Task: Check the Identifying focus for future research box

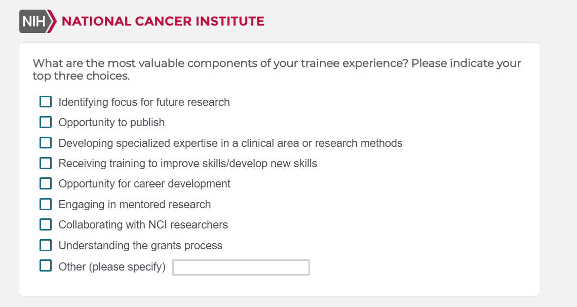Action: pyautogui.click(x=46, y=102)
